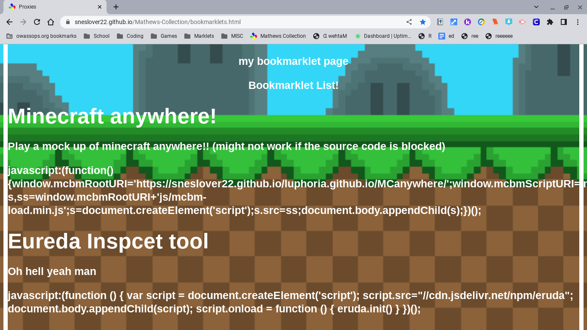Go forward to the next page
587x330 pixels.
(23, 22)
